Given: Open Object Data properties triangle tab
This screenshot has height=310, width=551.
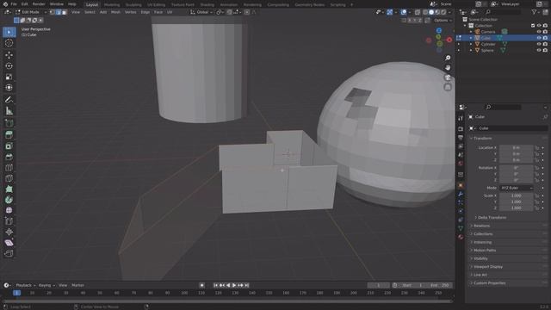Looking at the screenshot, I should [x=461, y=228].
